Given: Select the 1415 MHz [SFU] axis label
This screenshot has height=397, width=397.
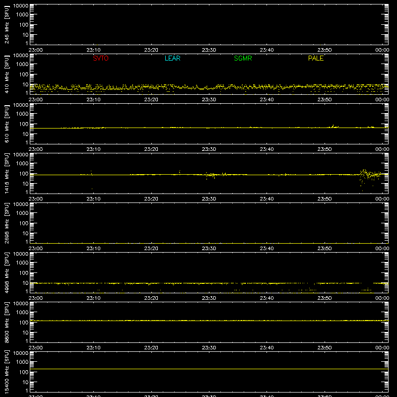Looking at the screenshot, I should [7, 174].
